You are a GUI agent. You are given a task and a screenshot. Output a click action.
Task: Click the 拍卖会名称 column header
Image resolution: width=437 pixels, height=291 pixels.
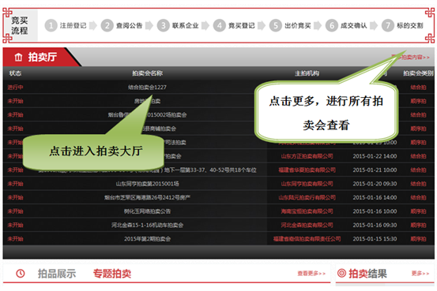point(147,73)
